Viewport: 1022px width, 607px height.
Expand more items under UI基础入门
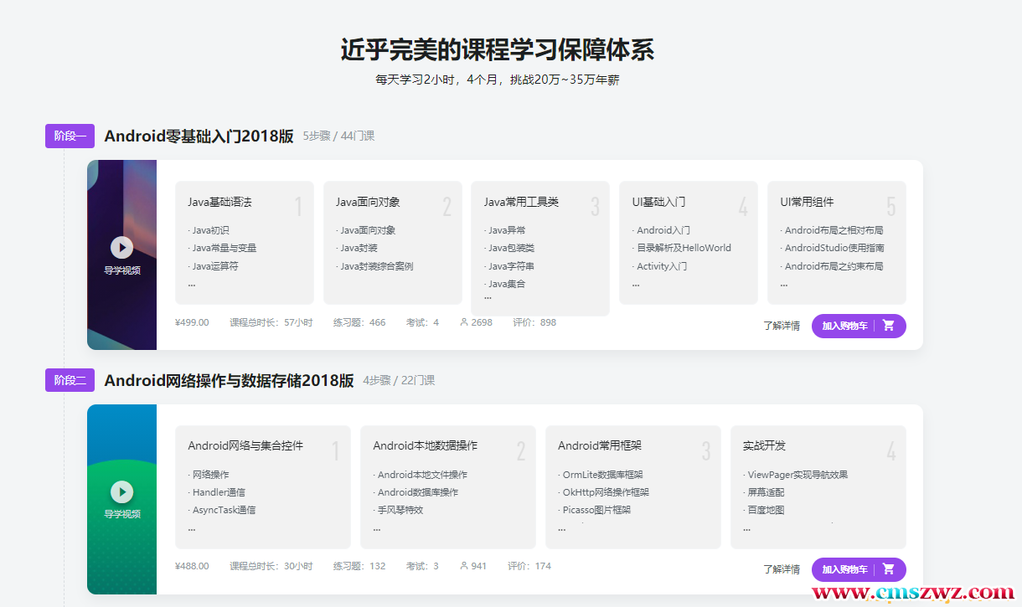click(636, 285)
